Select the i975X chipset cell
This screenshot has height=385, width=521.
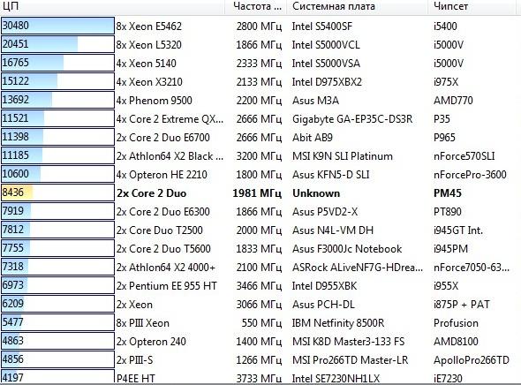point(446,82)
